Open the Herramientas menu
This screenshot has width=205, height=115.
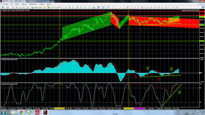click(x=33, y=4)
